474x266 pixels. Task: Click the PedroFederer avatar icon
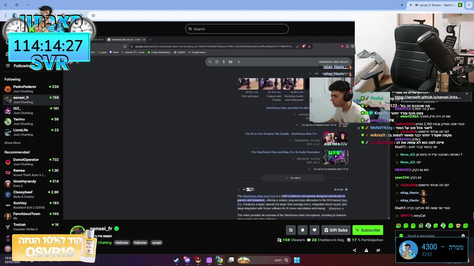tap(8, 89)
